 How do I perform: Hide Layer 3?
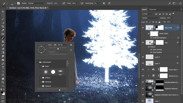(143, 57)
